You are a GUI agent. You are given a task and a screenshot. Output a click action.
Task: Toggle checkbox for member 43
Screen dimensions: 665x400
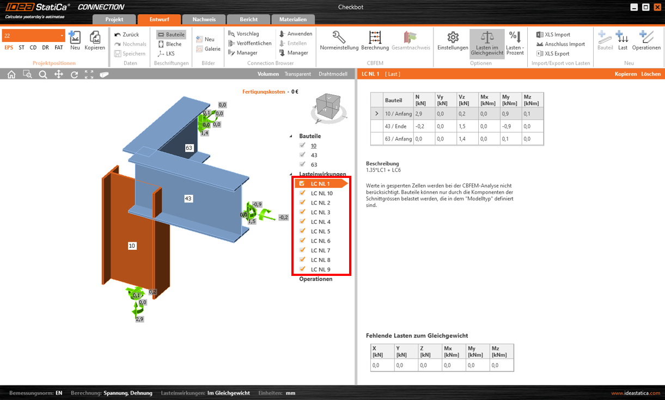point(303,155)
